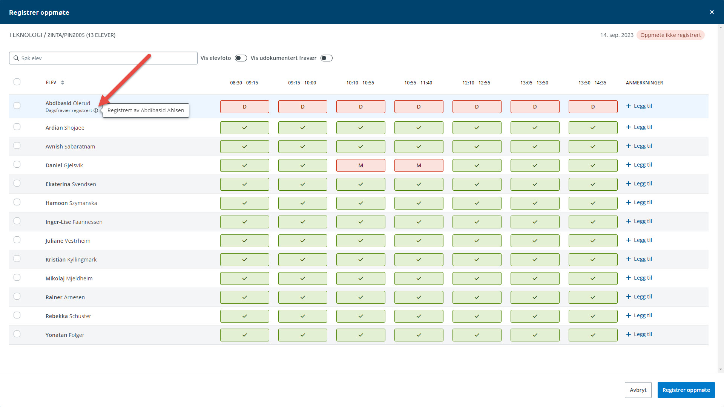Toggle attendance 13:50 cell for Juliane Vestrheim

(593, 241)
